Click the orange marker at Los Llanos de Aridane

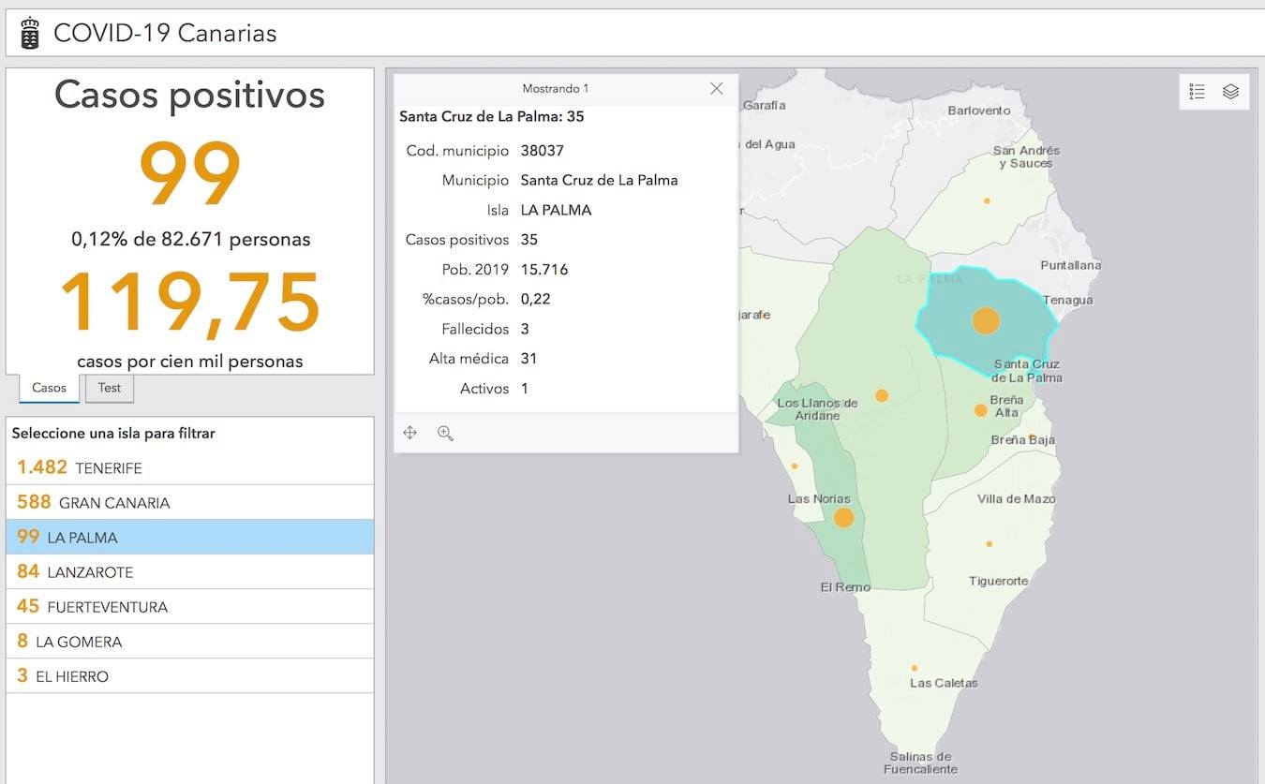tap(882, 395)
